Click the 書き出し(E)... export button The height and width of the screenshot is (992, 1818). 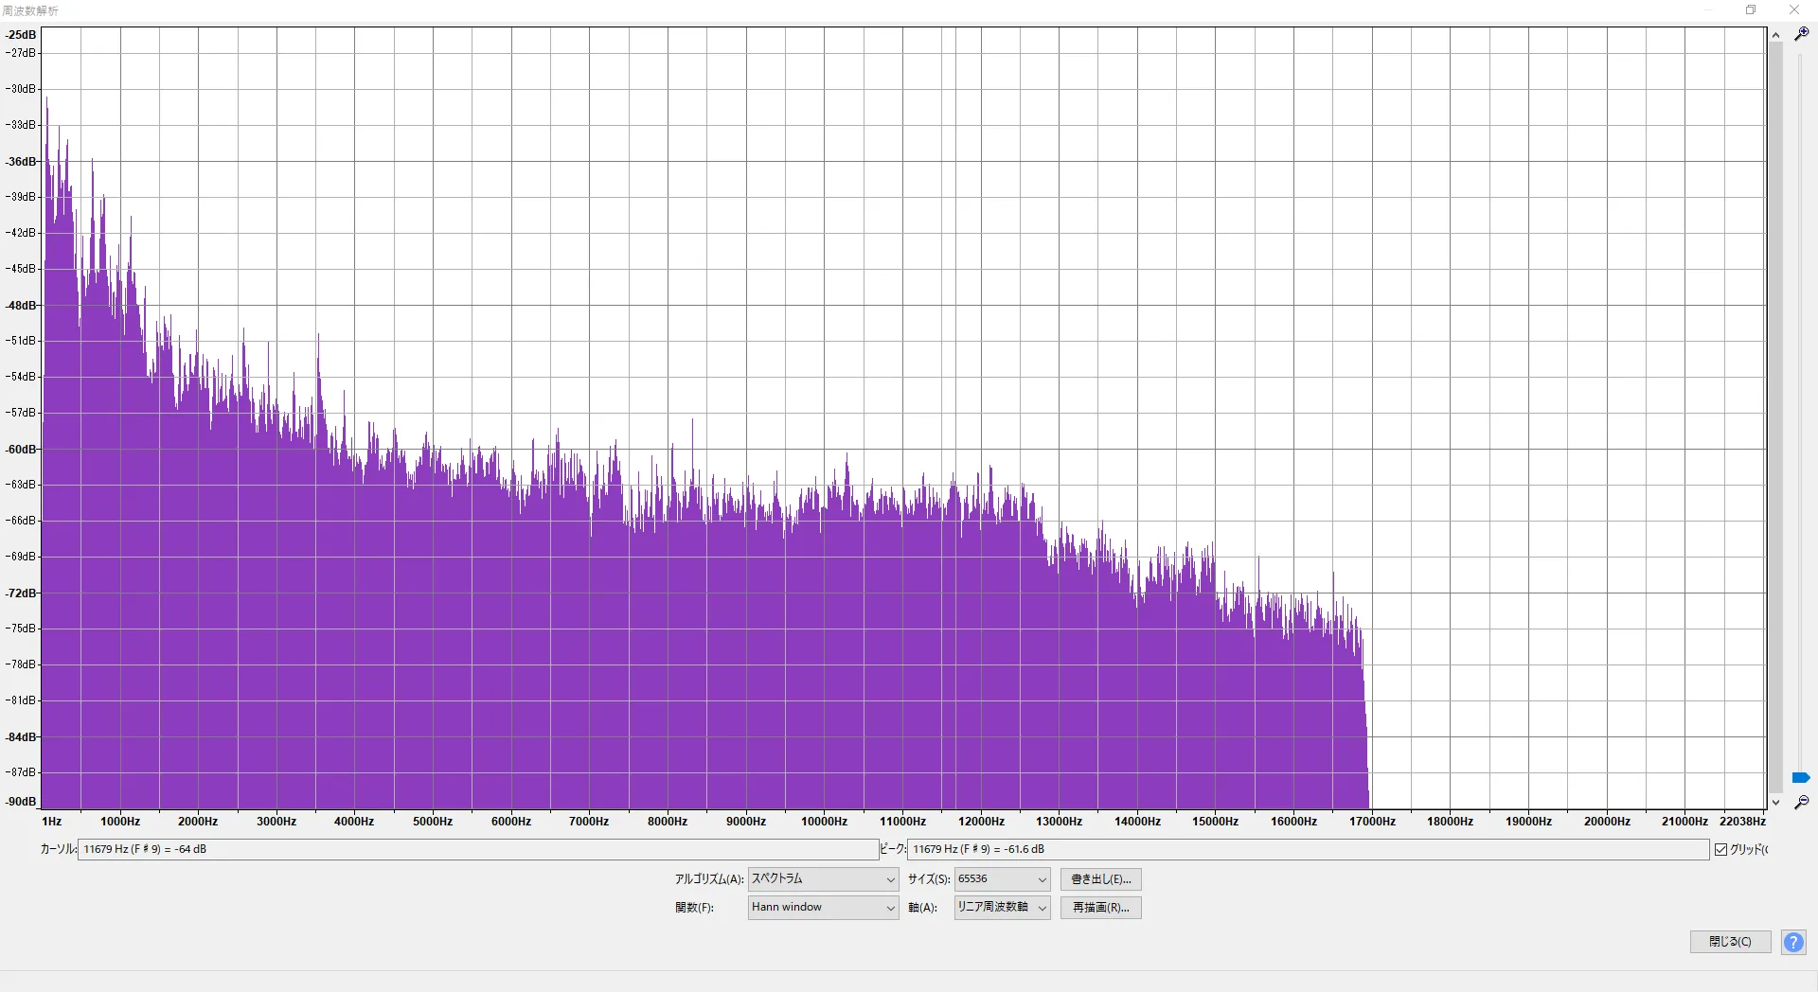[x=1100, y=879]
